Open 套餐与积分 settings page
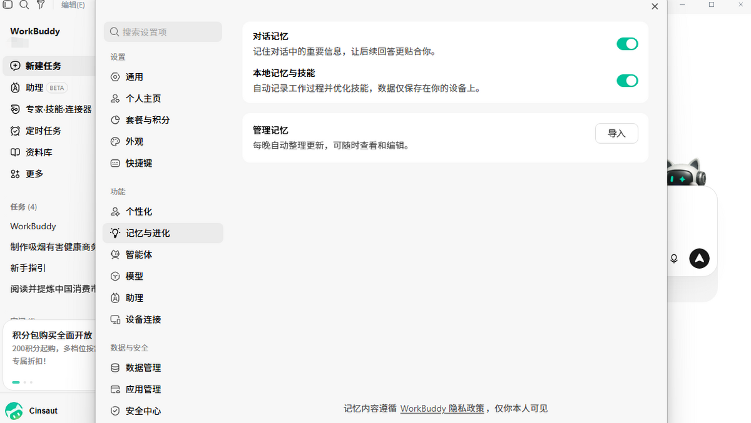The image size is (751, 423). pos(163,120)
